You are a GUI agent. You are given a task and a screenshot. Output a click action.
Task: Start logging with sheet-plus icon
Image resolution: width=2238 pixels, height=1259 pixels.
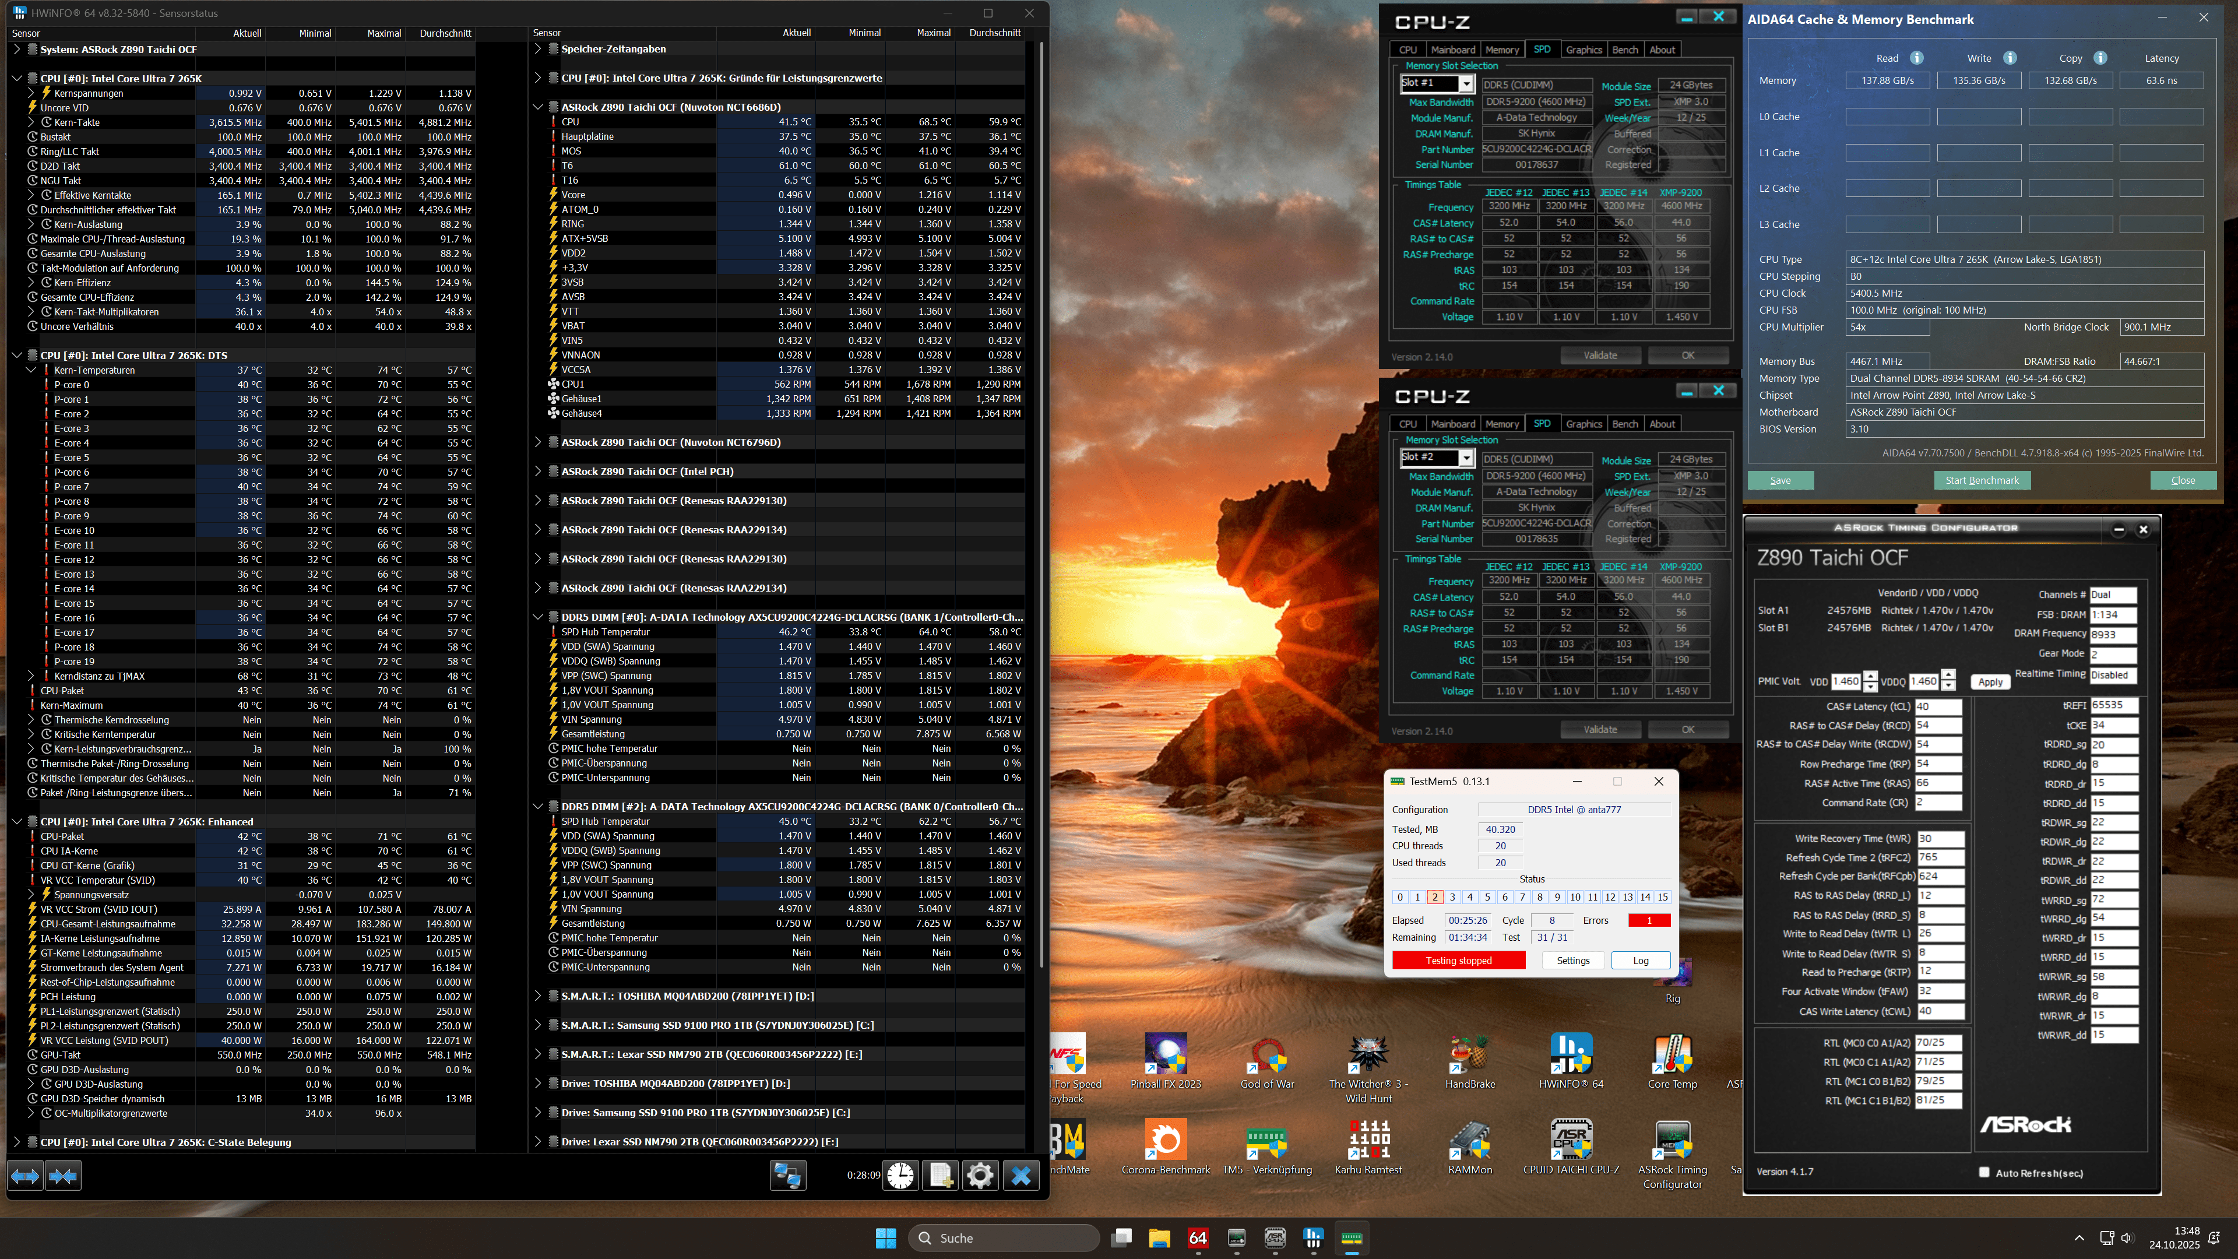(940, 1176)
